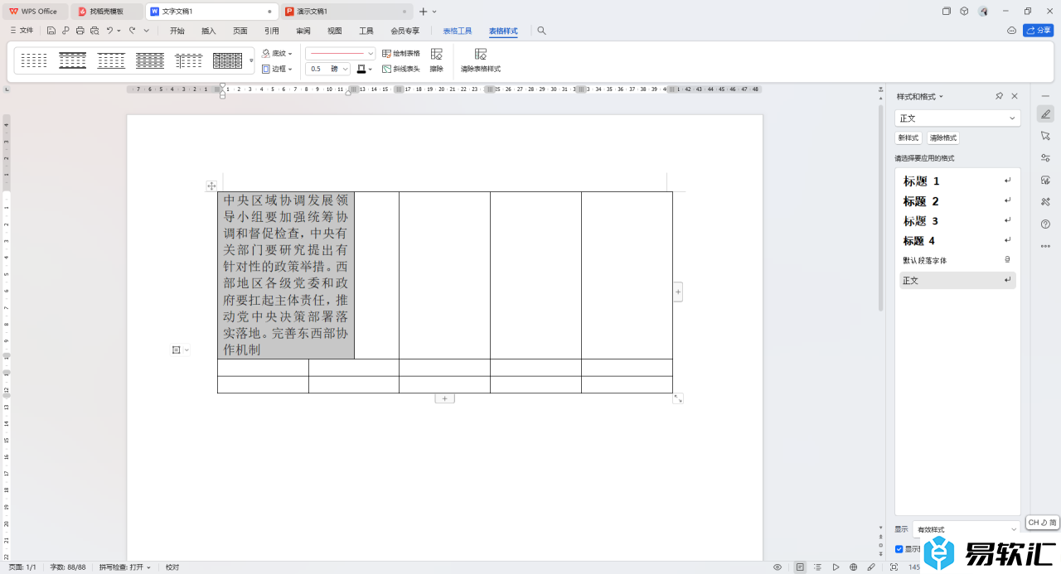This screenshot has height=574, width=1061.
Task: Switch to outline view icon
Action: coord(818,567)
